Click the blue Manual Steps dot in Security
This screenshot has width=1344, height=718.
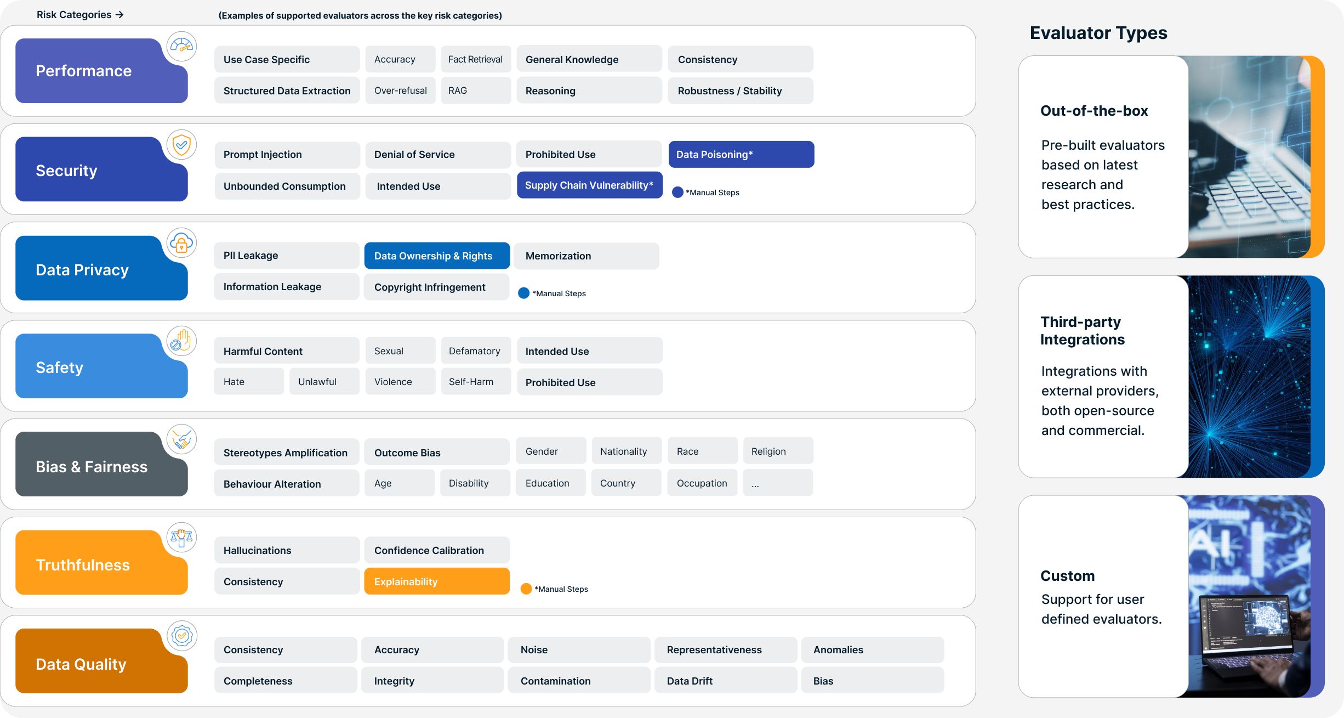(x=677, y=193)
